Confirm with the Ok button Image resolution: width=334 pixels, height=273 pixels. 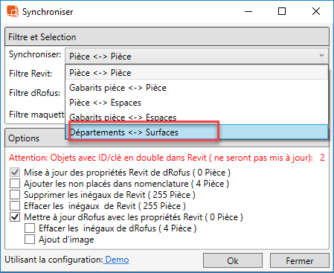tap(233, 260)
